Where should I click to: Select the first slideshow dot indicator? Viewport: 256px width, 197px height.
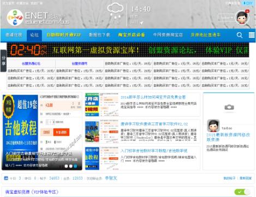[x=66, y=166]
